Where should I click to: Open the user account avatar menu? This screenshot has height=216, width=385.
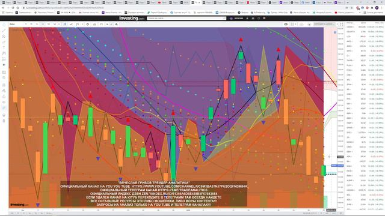(x=231, y=19)
